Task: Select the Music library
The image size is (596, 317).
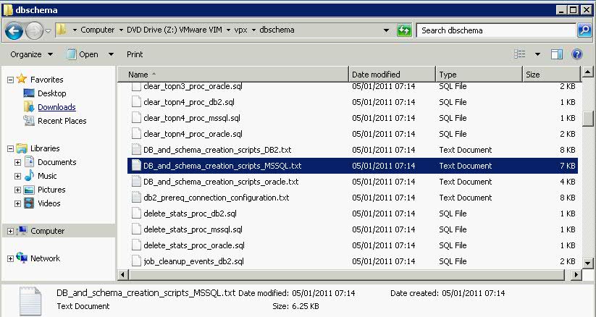Action: click(x=47, y=176)
